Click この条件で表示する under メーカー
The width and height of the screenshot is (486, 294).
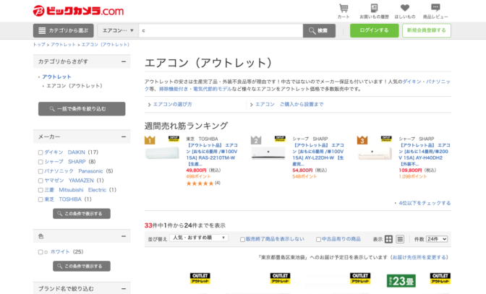click(x=82, y=214)
